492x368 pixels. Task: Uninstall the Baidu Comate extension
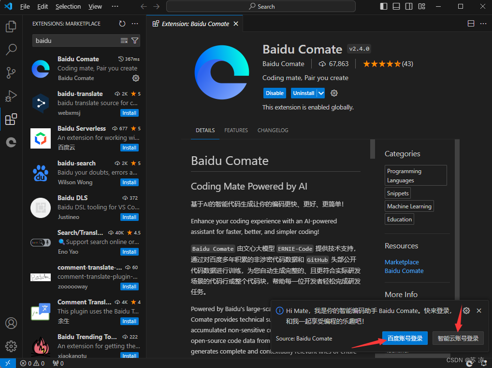(x=304, y=93)
